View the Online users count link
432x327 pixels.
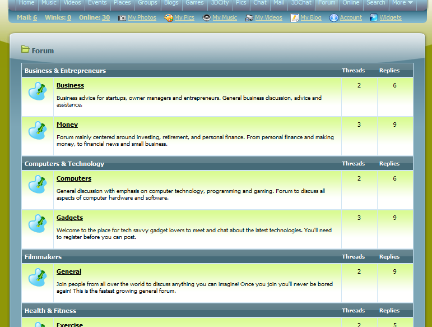pos(106,17)
